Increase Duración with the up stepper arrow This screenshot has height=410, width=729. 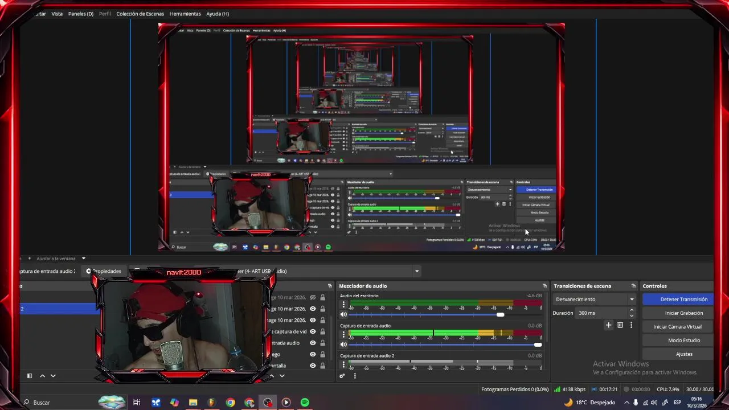pyautogui.click(x=632, y=310)
